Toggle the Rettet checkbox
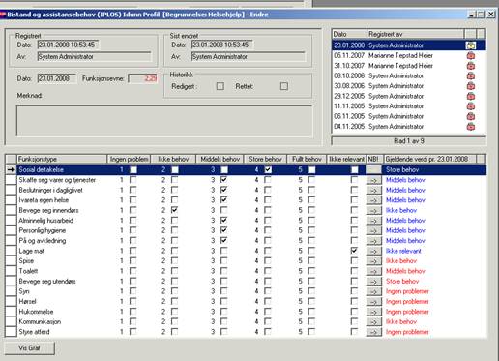The width and height of the screenshot is (499, 361). 284,86
